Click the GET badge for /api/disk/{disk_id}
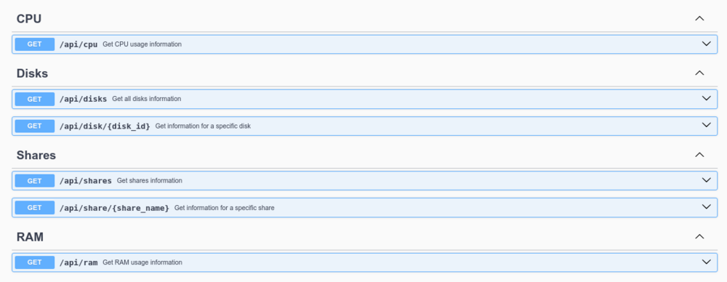This screenshot has width=727, height=282. (35, 126)
